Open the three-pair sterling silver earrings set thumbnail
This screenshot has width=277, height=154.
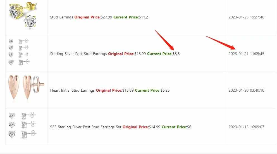click(23, 125)
